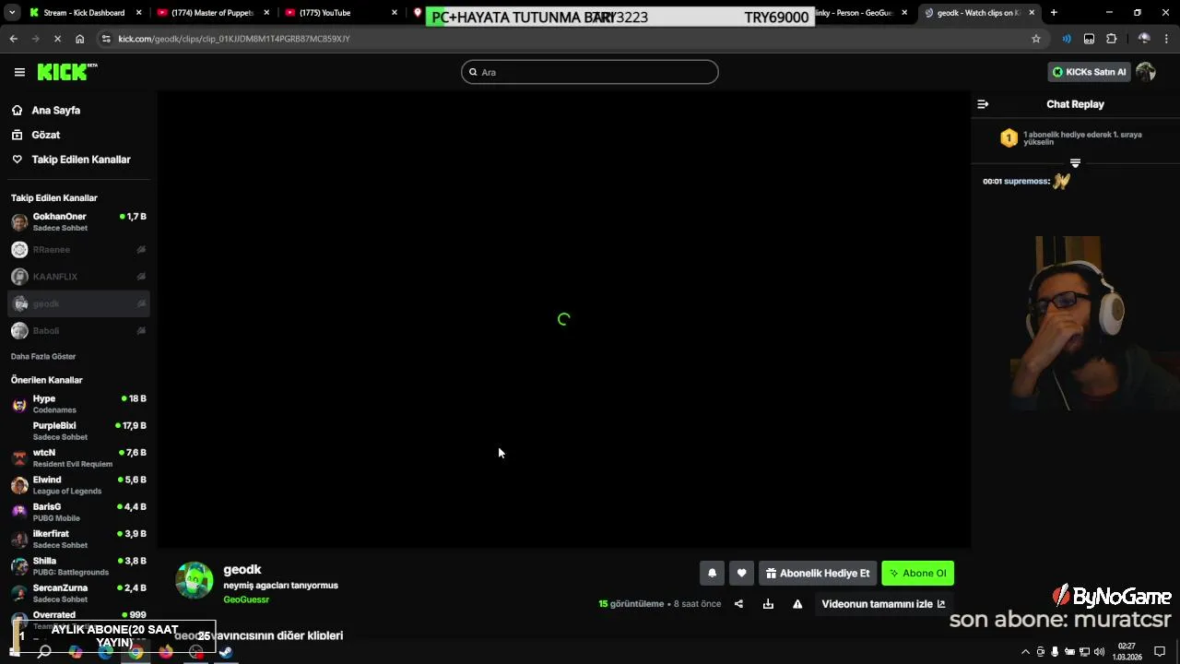Open KAANFLIX channel

click(78, 277)
